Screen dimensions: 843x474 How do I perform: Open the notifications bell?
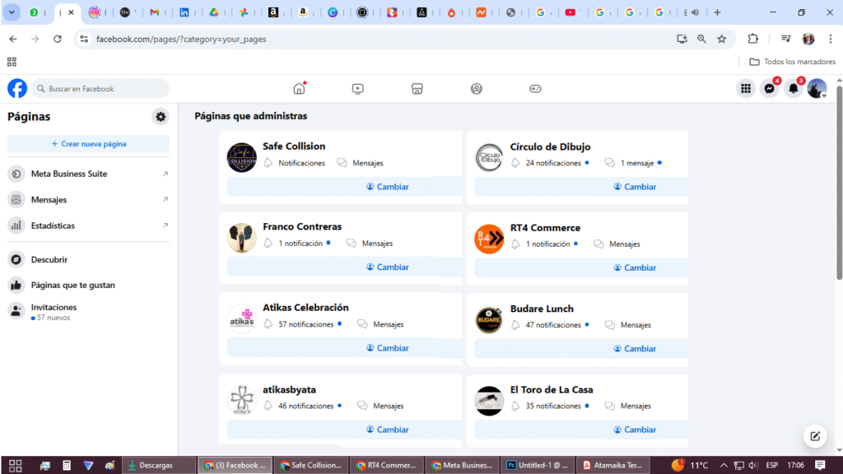tap(794, 89)
